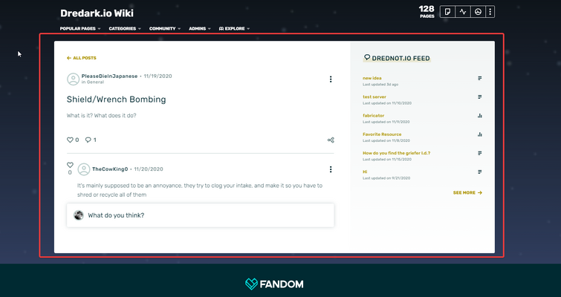Go back to All Posts
The image size is (561, 297).
[81, 58]
